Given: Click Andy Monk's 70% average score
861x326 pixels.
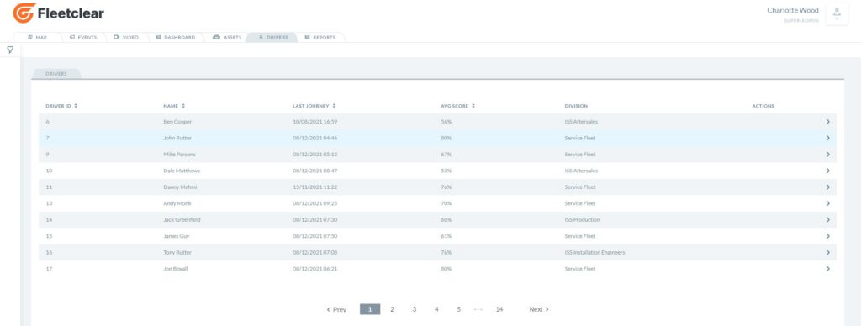Looking at the screenshot, I should click(446, 203).
